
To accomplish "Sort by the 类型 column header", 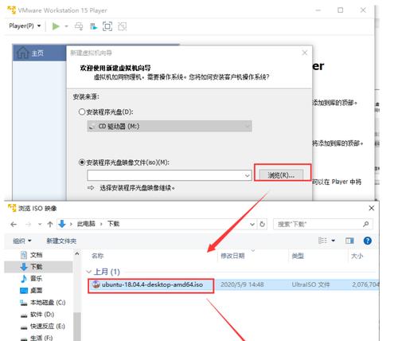I will [x=298, y=256].
